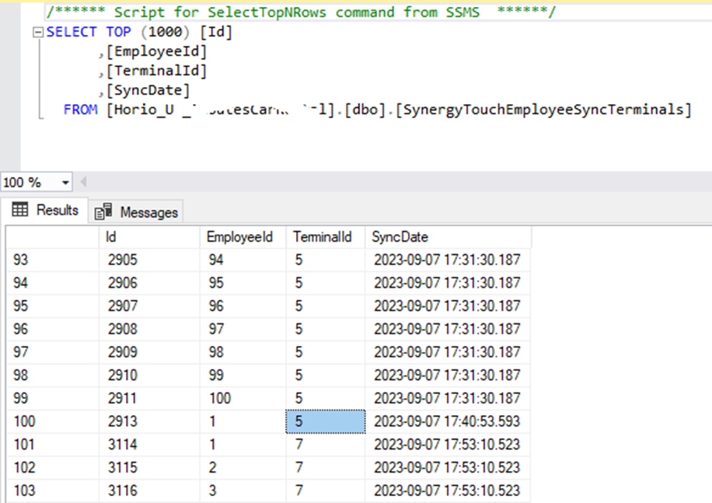Select the Id column header
The height and width of the screenshot is (503, 712).
pyautogui.click(x=149, y=237)
